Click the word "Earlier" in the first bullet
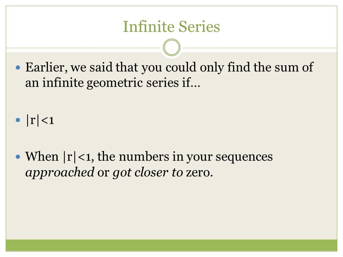The width and height of the screenshot is (343, 257). [x=45, y=67]
